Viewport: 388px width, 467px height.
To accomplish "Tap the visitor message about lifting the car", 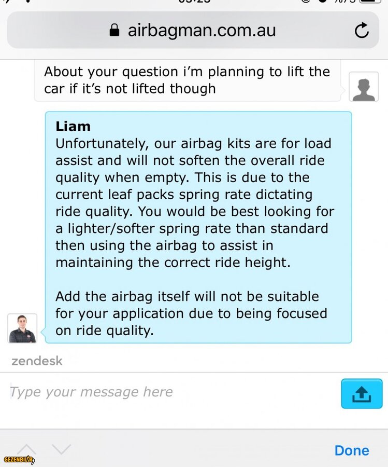I will click(188, 80).
